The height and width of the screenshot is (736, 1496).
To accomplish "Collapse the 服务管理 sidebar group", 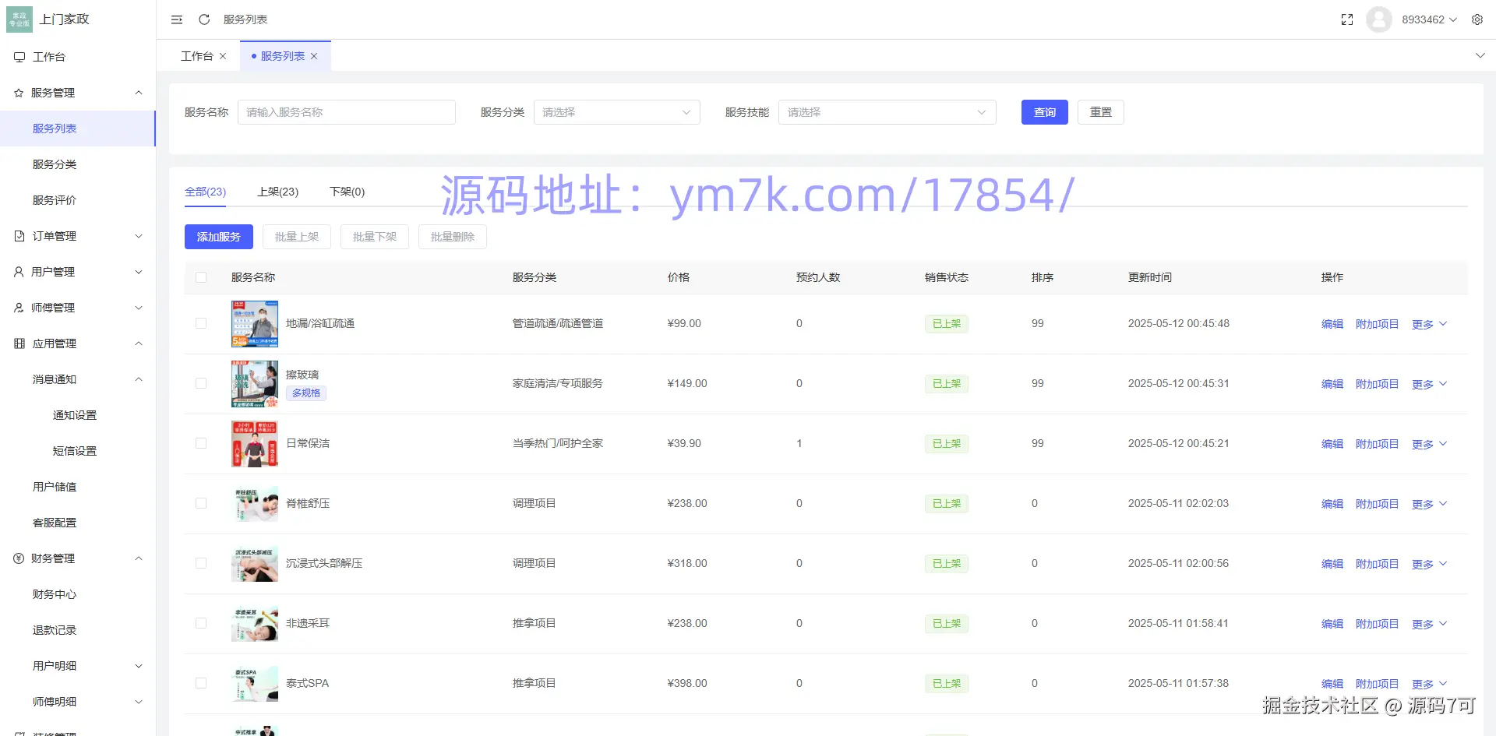I will point(139,93).
